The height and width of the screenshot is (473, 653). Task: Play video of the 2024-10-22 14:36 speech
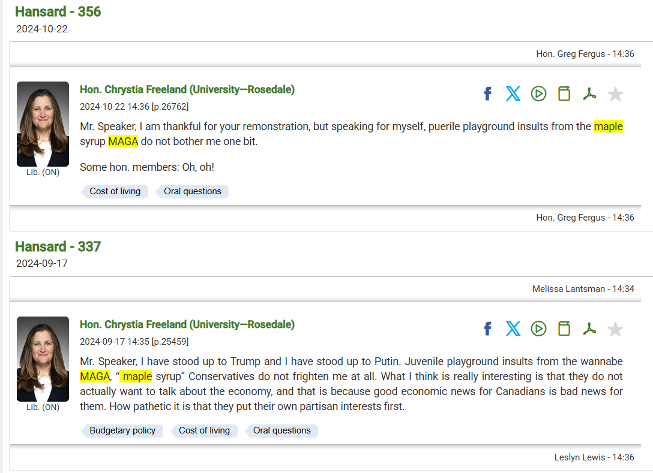[x=538, y=94]
